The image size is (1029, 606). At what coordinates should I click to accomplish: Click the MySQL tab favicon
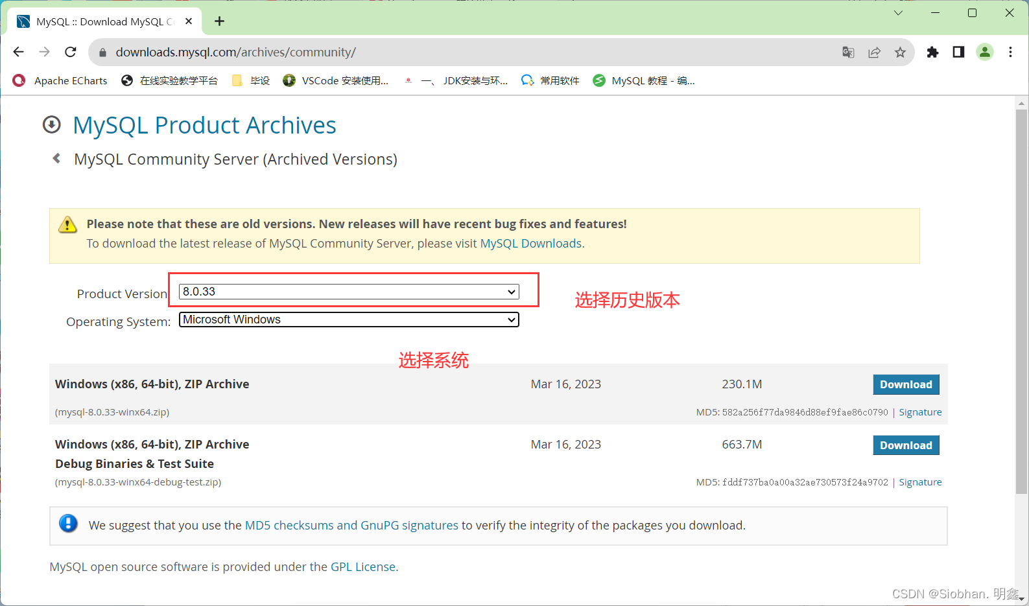23,21
